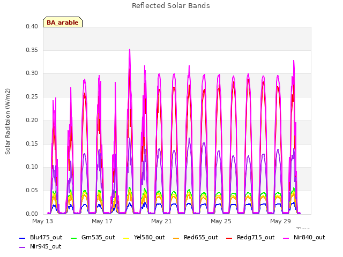
Task: Click the magenta Nir840_out color marker
Action: 286,238
